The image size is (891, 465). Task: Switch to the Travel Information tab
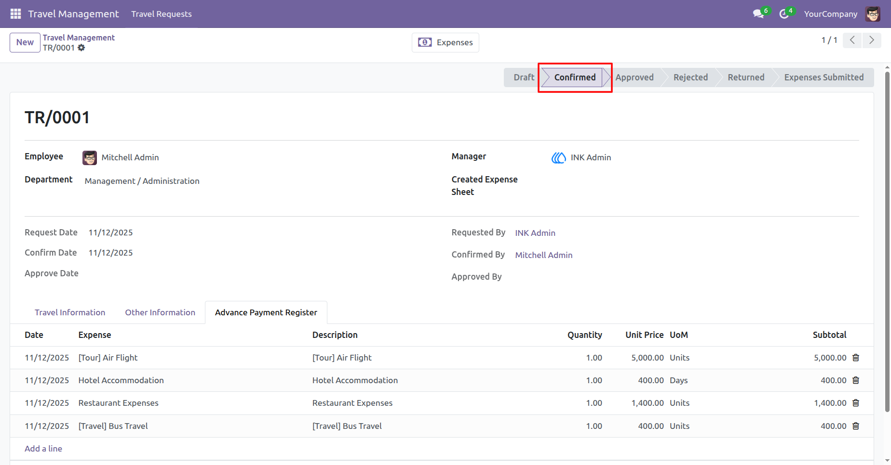pyautogui.click(x=70, y=312)
